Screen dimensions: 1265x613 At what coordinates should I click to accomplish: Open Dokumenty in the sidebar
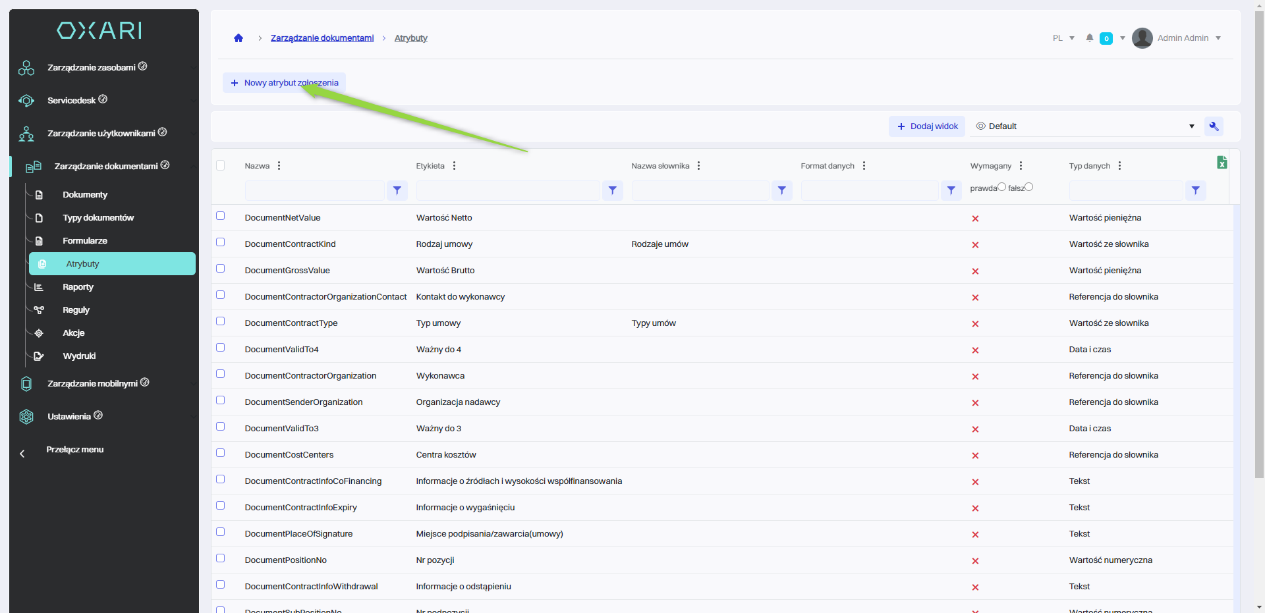coord(85,195)
